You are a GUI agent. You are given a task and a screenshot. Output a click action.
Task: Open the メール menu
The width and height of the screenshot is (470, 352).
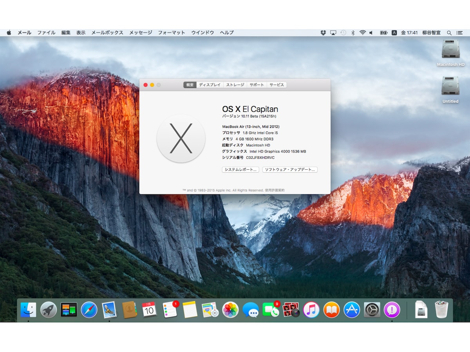tap(24, 33)
